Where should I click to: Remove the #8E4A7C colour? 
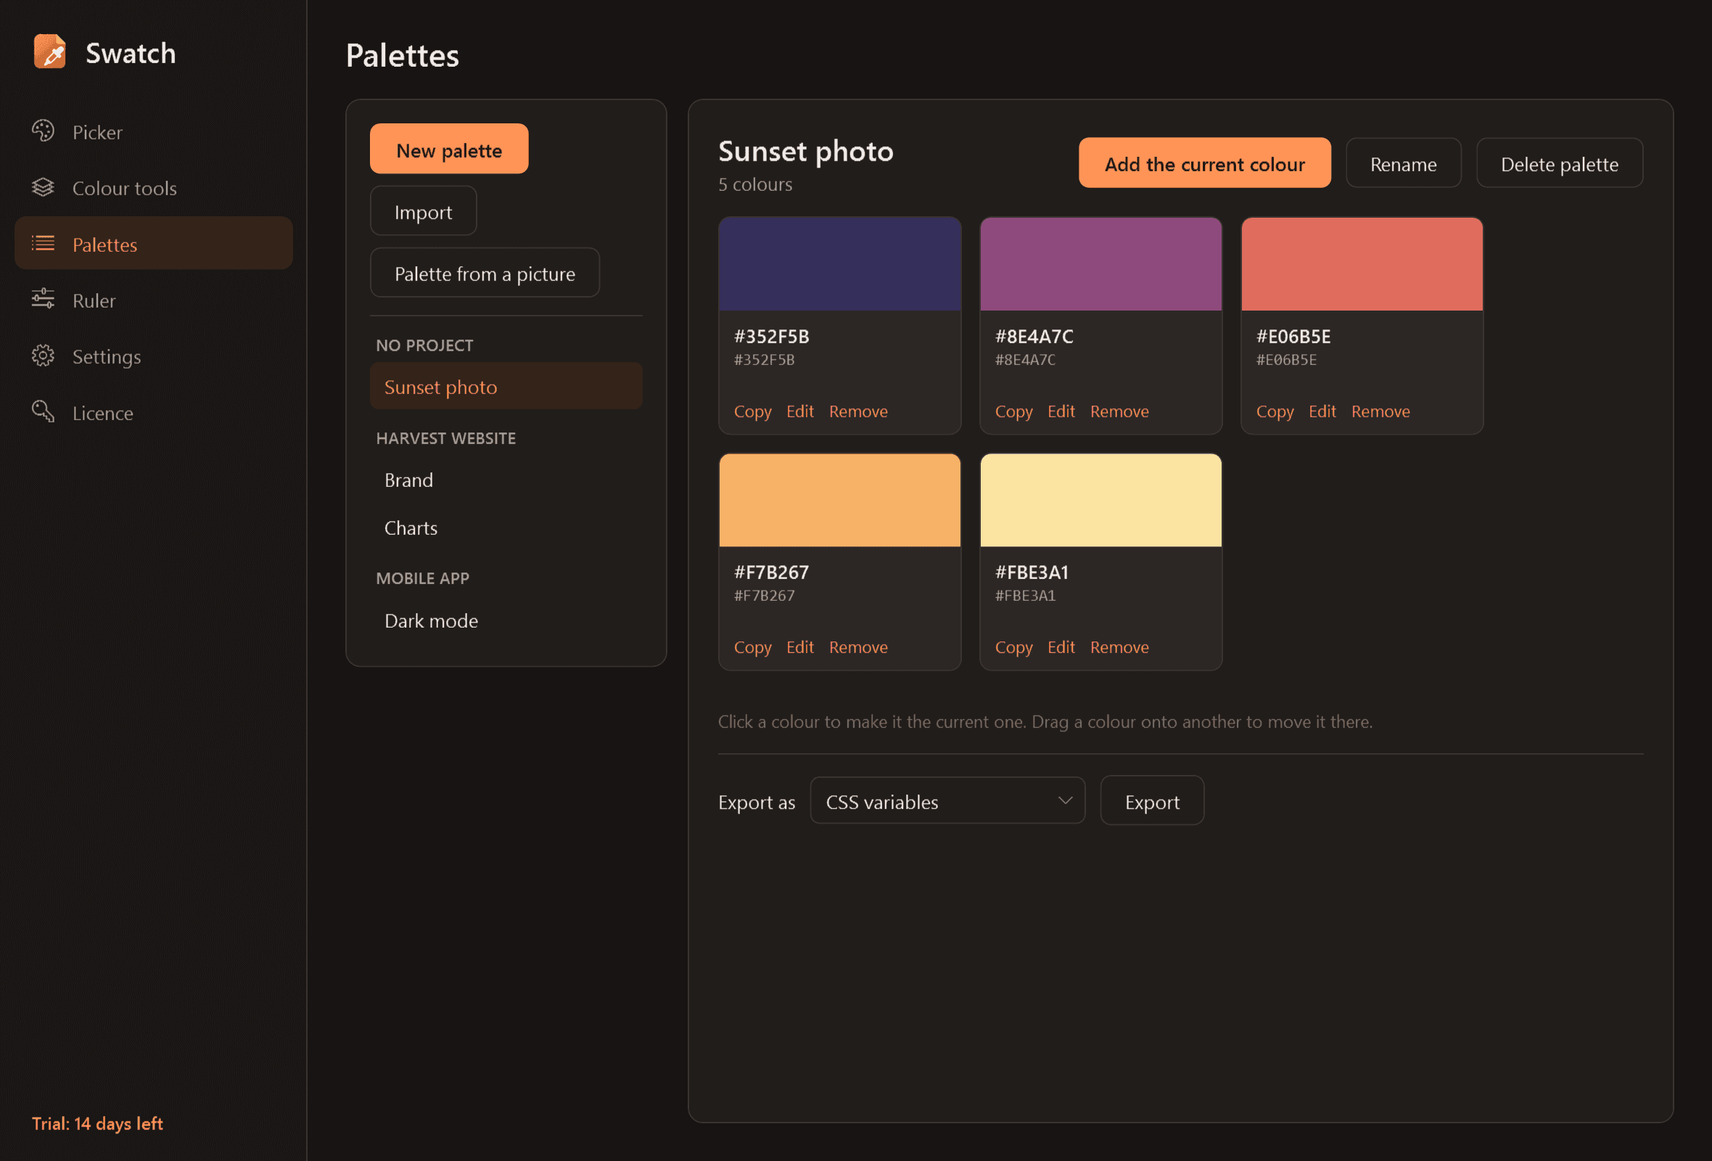[x=1120, y=411]
